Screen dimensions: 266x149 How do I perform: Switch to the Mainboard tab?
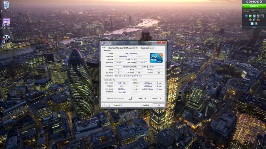tap(120, 48)
